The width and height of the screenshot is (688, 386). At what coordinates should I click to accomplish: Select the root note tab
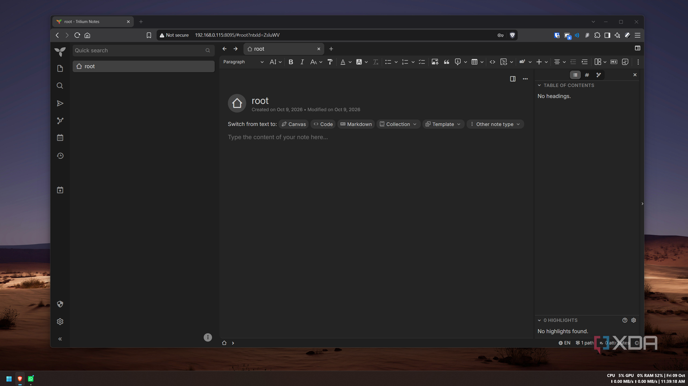pyautogui.click(x=283, y=49)
